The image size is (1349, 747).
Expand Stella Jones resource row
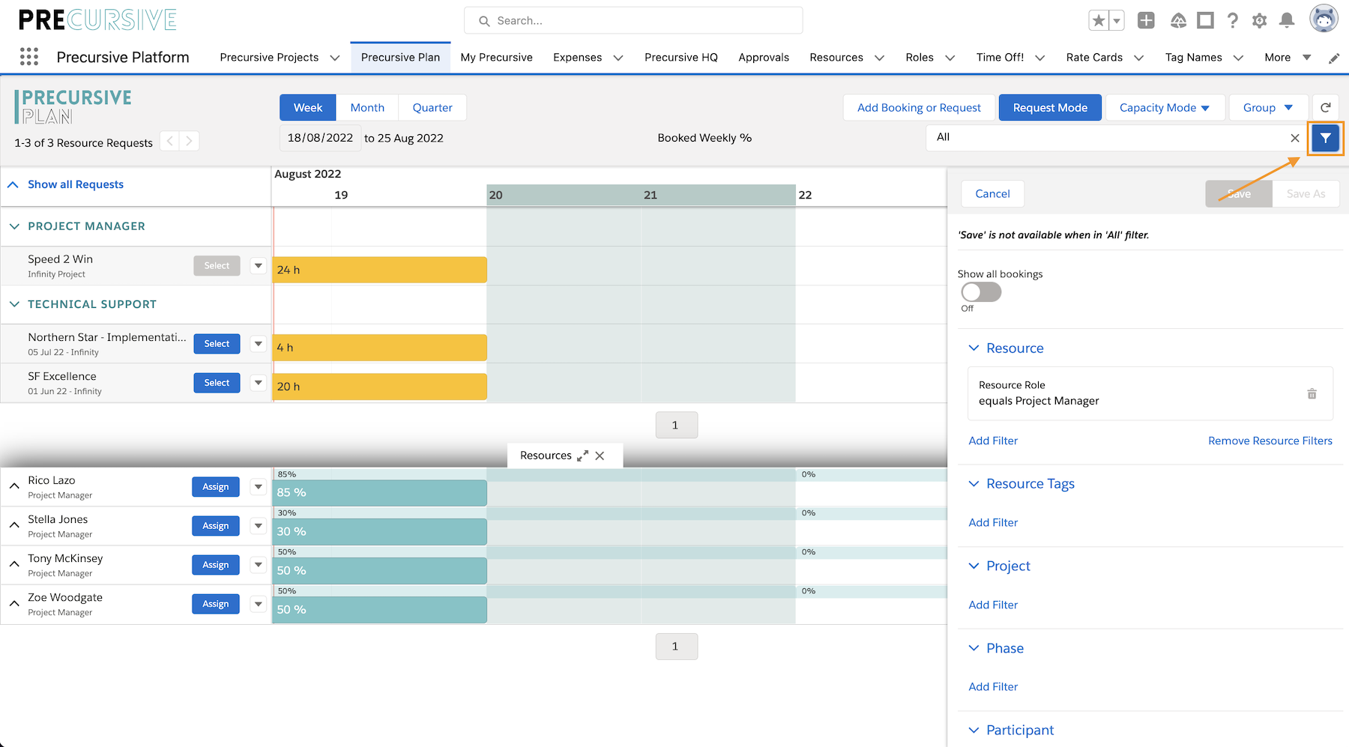(14, 525)
